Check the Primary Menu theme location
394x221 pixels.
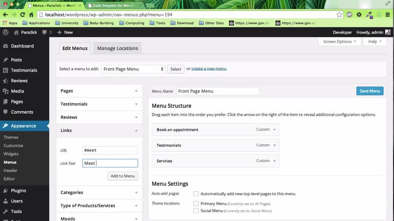pyautogui.click(x=196, y=204)
